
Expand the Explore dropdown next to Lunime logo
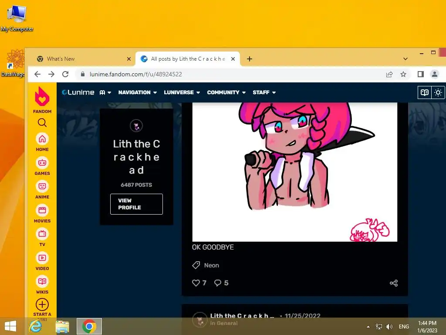click(x=105, y=92)
